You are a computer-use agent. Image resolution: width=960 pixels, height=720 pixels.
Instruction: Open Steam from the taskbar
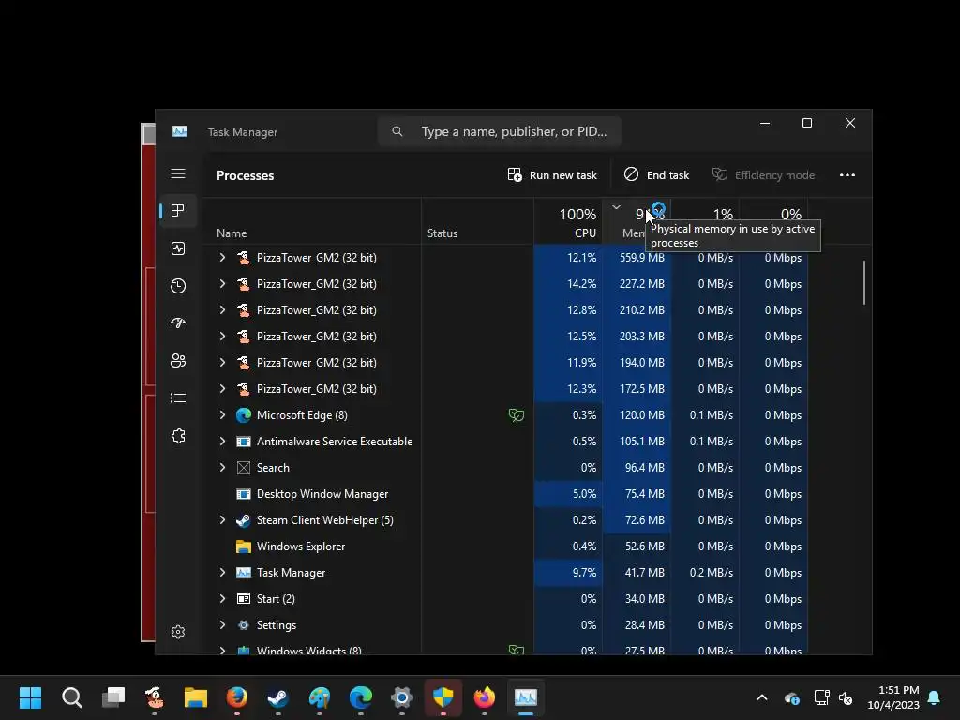click(277, 697)
